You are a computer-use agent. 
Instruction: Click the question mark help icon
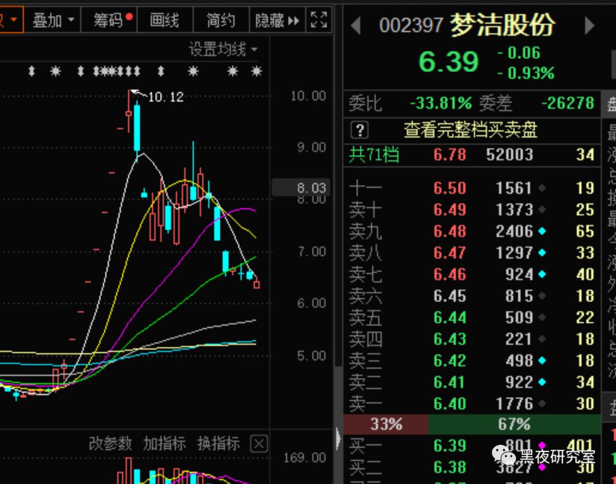coord(359,130)
